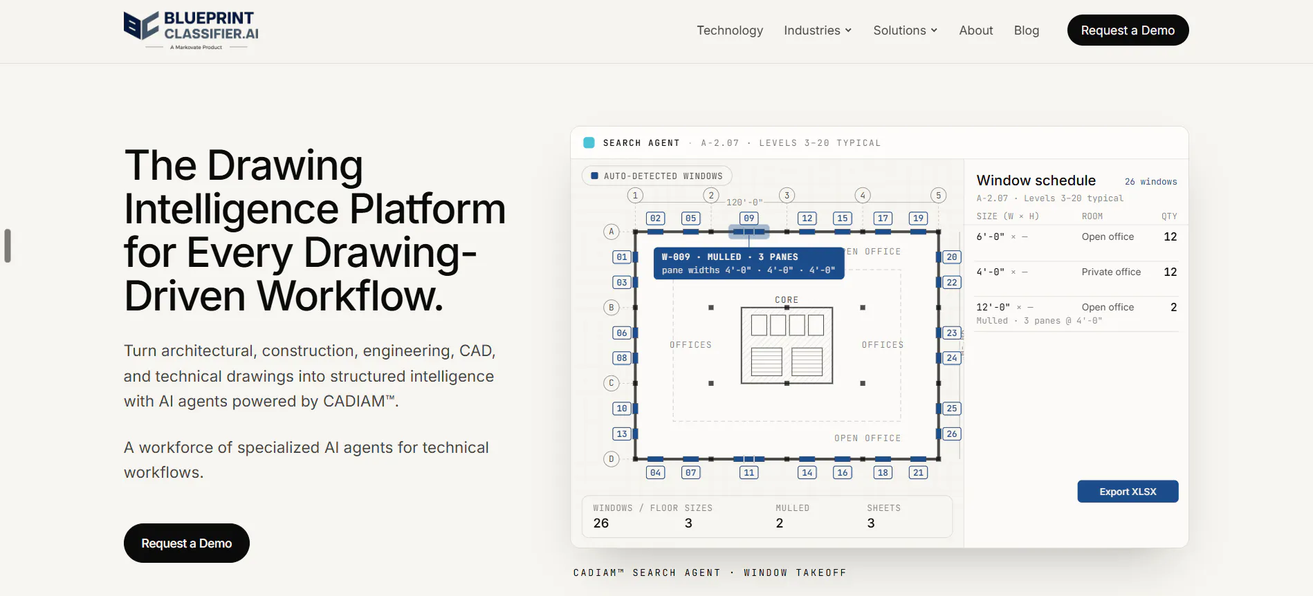Pick window tag 21 on the drawing
1313x596 pixels.
click(x=919, y=473)
